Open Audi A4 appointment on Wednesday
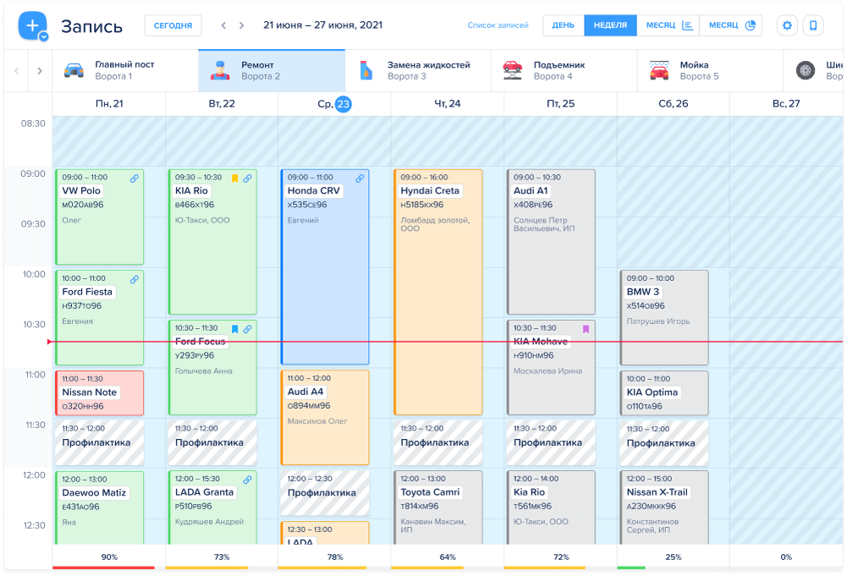The height and width of the screenshot is (576, 847). pos(325,417)
